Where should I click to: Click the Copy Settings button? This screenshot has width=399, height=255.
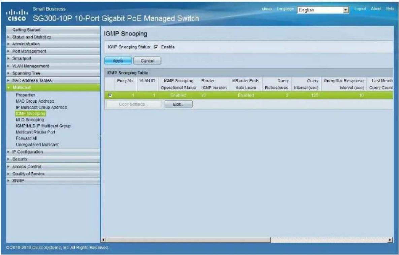(133, 104)
